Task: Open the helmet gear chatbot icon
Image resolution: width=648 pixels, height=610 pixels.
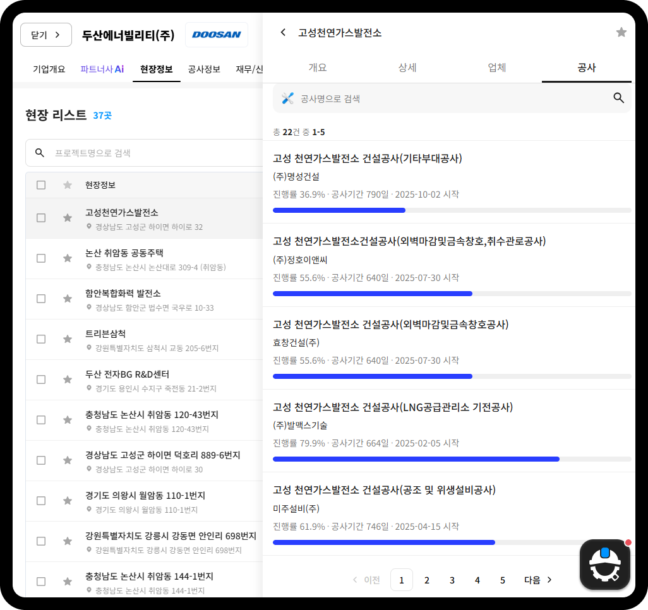Action: pos(604,564)
